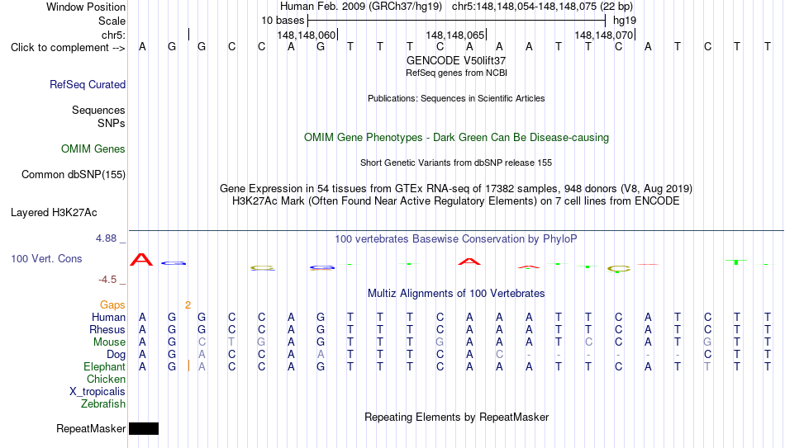Click the '10 bases' scale label
This screenshot has width=785, height=448.
click(283, 21)
